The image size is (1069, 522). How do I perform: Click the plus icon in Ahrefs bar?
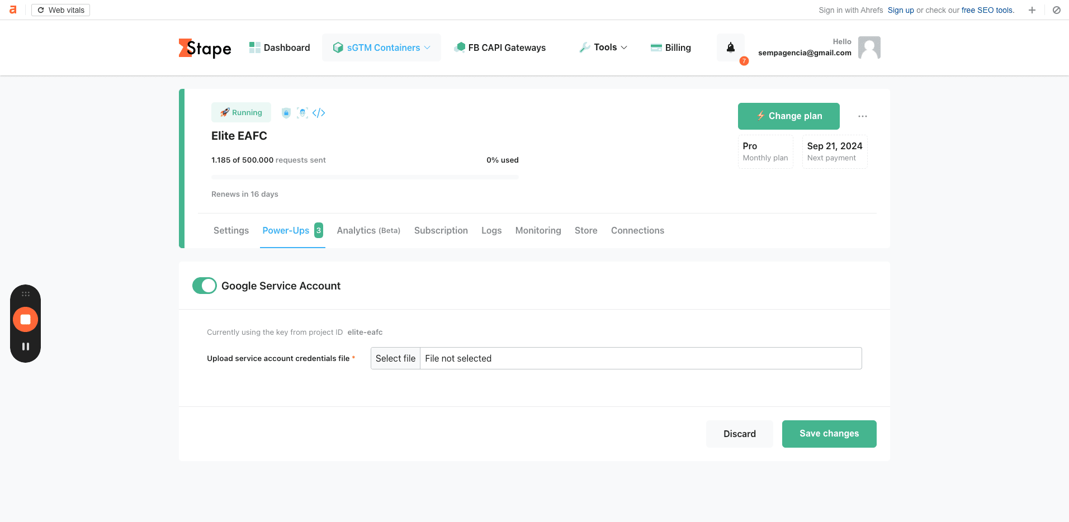point(1032,10)
